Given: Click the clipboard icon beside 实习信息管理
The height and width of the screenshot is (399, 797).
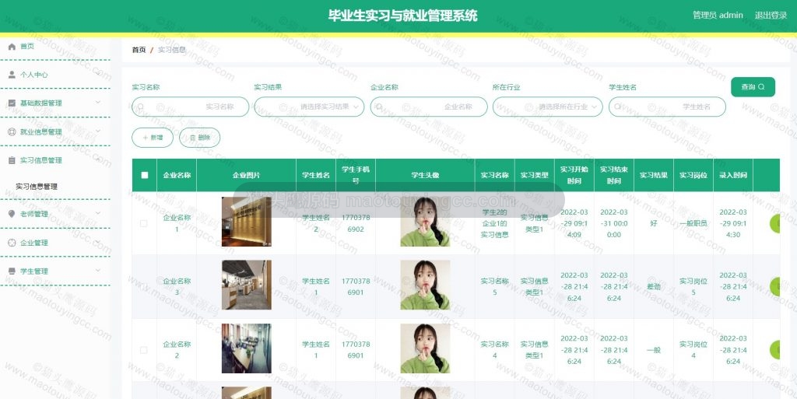Looking at the screenshot, I should pyautogui.click(x=12, y=160).
